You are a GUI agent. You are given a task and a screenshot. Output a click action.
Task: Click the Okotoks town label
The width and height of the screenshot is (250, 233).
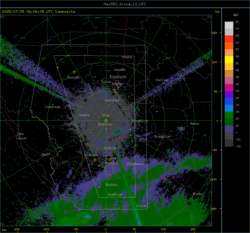[111, 185]
